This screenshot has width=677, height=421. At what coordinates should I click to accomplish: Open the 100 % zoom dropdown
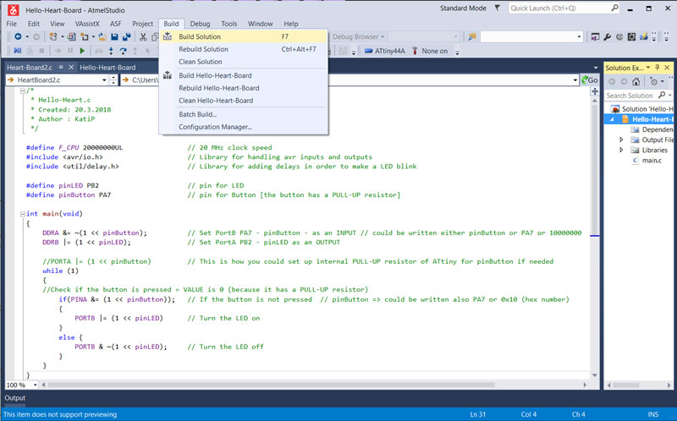coord(35,385)
